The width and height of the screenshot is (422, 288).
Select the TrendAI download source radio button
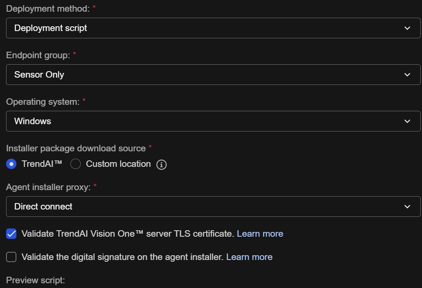coord(11,164)
